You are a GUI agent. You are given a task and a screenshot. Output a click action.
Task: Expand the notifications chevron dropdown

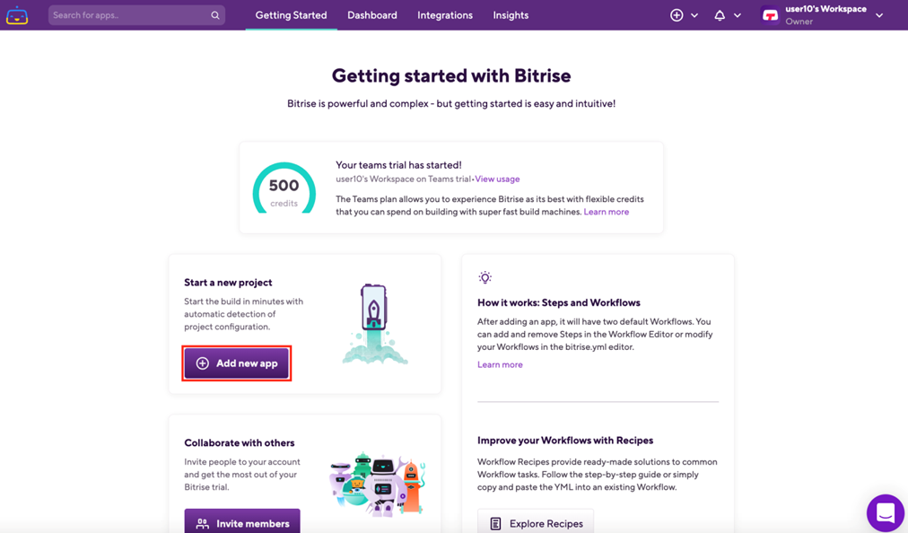coord(738,15)
